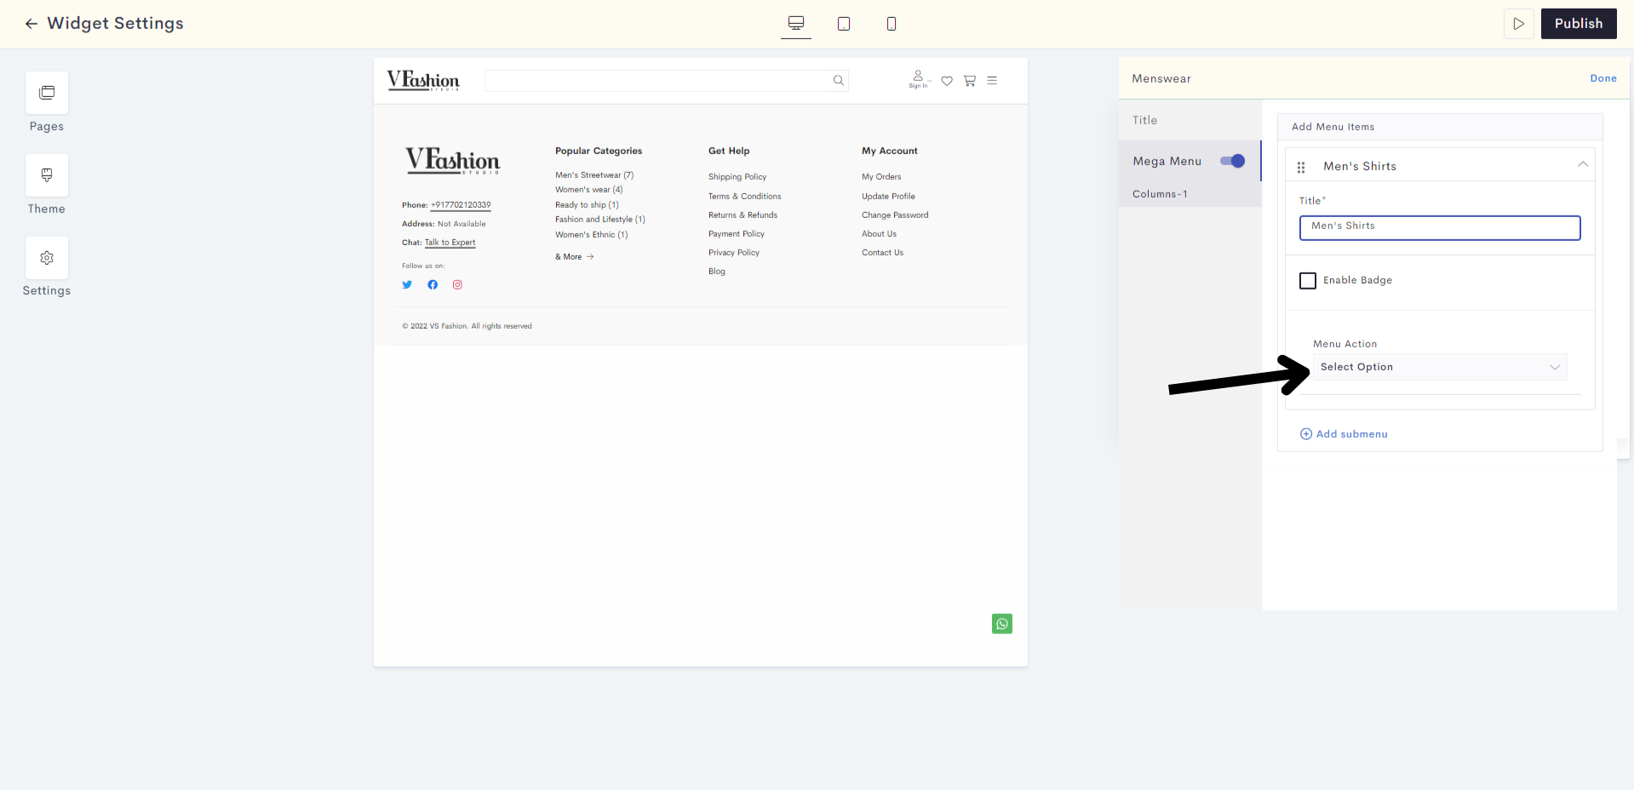Click the VFashion footer logo

(452, 160)
